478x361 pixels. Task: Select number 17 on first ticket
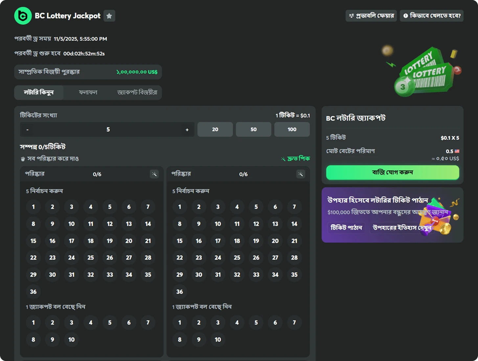click(x=71, y=241)
